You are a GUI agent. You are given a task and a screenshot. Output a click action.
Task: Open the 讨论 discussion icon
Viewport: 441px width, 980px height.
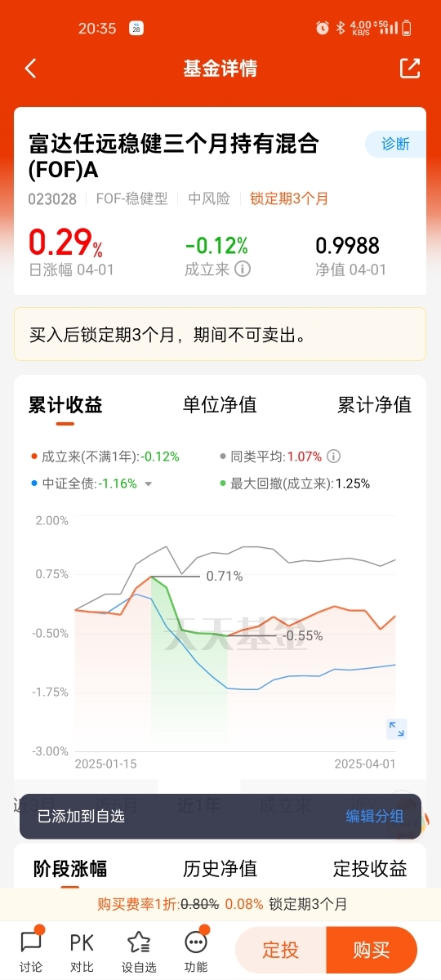click(31, 951)
